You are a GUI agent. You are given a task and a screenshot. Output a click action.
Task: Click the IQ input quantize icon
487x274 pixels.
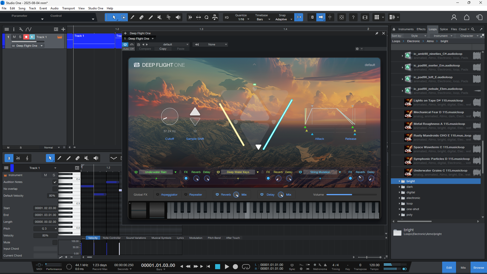pos(227,17)
